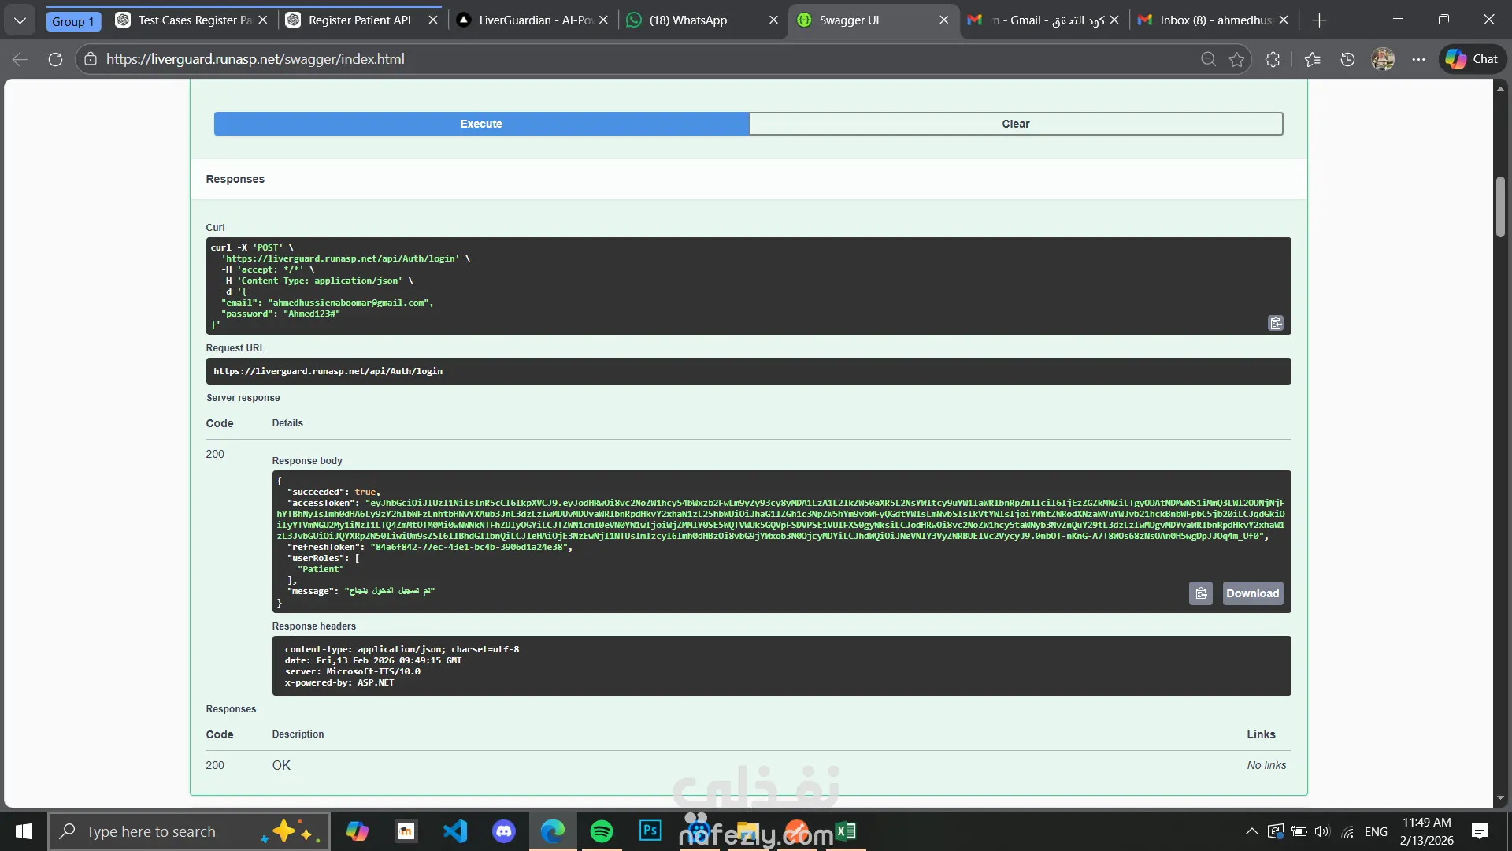Viewport: 1512px width, 851px height.
Task: Open the browser history icon
Action: (1347, 59)
